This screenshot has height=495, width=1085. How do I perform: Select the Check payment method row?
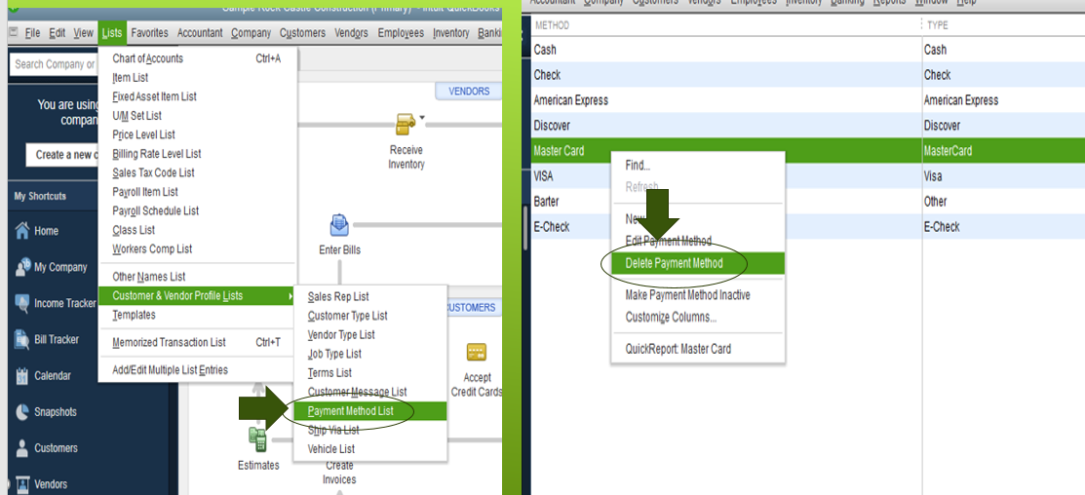coord(807,75)
